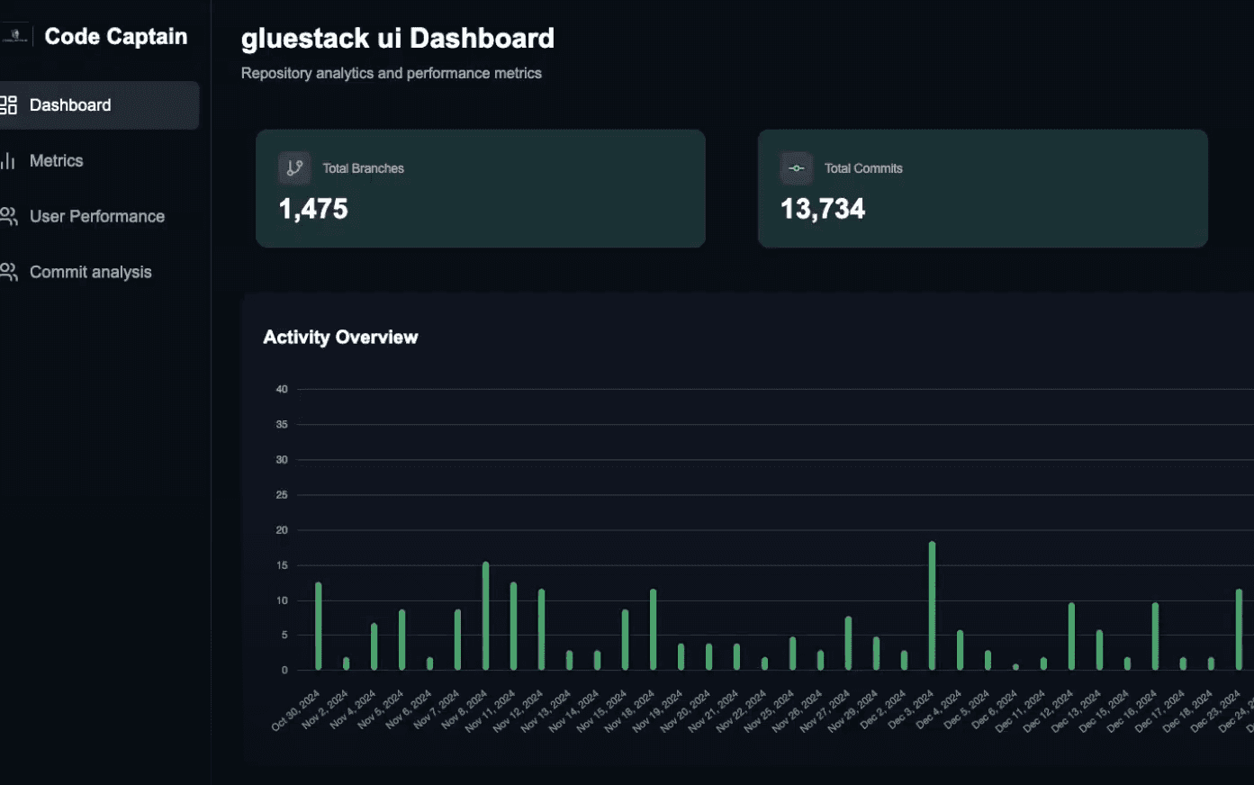Image resolution: width=1254 pixels, height=785 pixels.
Task: Click the bar for Nov 12, 2024
Action: [542, 629]
